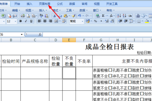The image size is (152, 101).
Task: Run the spelling check icon
Action: (x=41, y=16)
